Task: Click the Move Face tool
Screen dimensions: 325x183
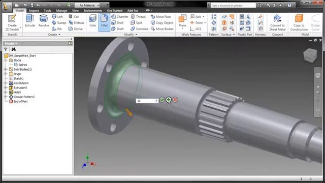Action: coord(161,17)
